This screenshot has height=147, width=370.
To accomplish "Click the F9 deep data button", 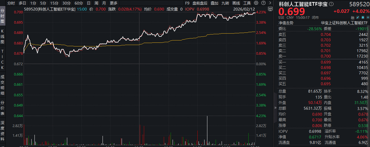I will click(187, 3).
